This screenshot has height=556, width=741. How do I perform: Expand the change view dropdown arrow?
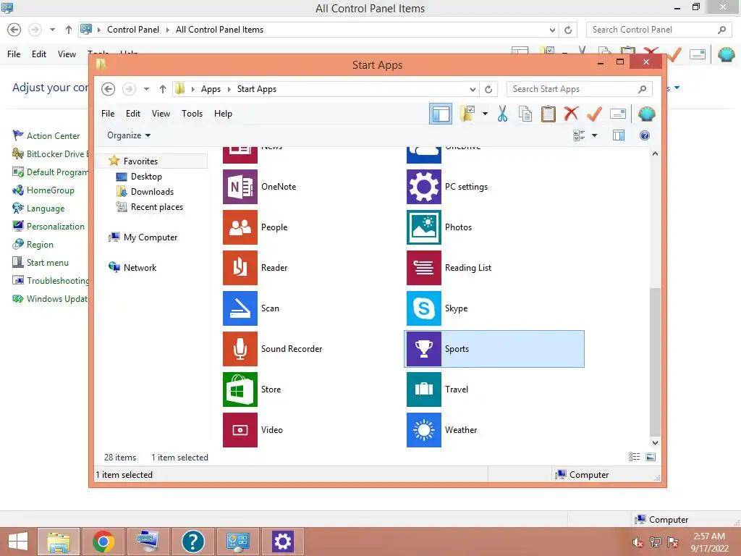tap(595, 135)
